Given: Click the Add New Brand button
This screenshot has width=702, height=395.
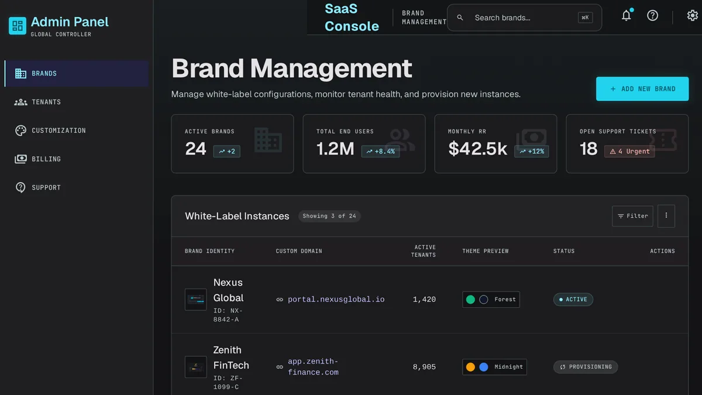Looking at the screenshot, I should pyautogui.click(x=642, y=89).
